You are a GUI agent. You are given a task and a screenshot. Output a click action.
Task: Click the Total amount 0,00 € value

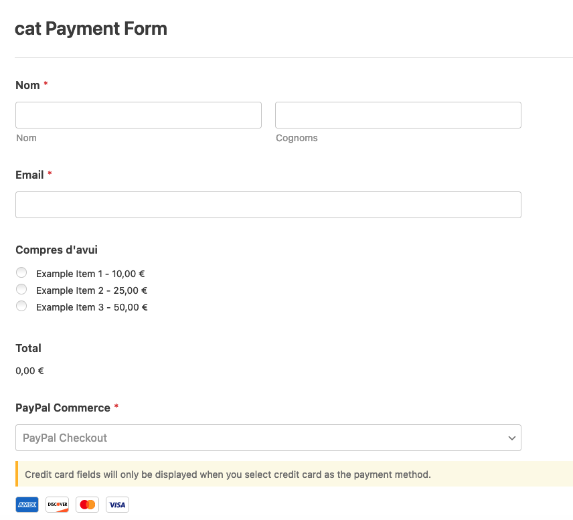(29, 371)
